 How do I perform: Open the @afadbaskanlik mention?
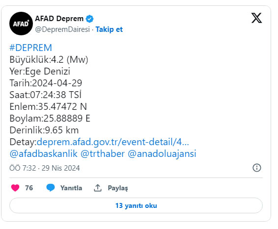click(44, 153)
